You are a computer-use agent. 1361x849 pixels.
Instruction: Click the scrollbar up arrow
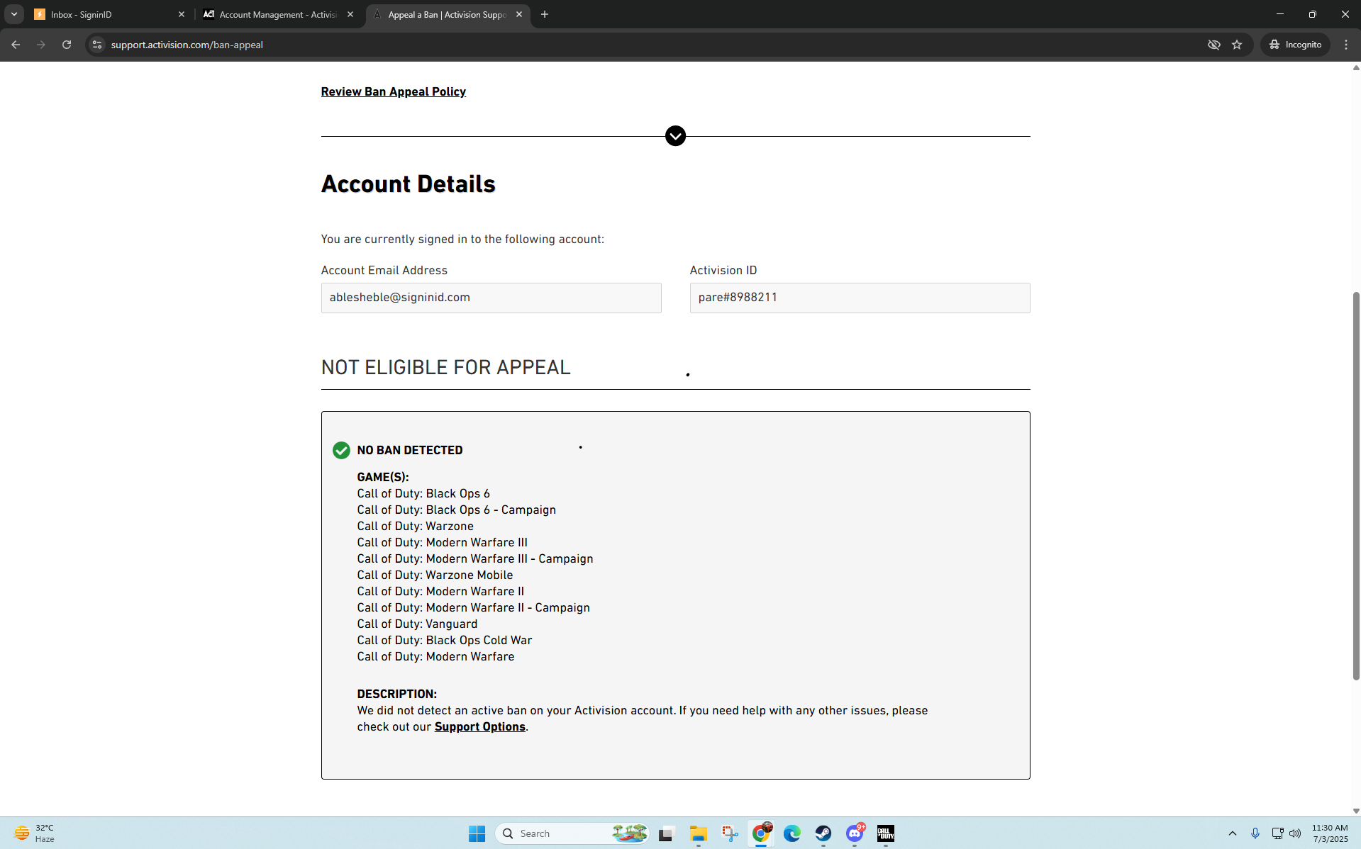(1356, 68)
